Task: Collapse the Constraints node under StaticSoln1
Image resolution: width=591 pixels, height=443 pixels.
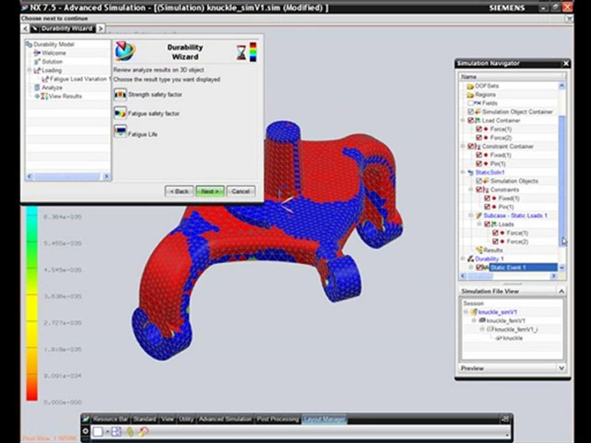Action: (471, 190)
